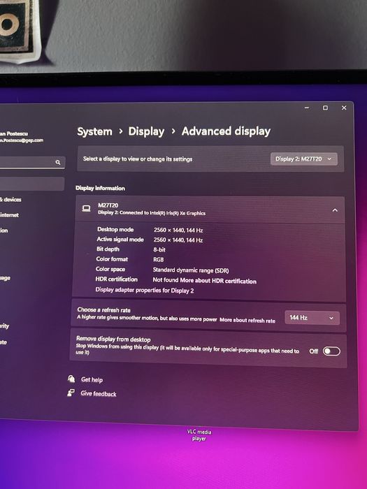Image resolution: width=367 pixels, height=489 pixels.
Task: Select the user account email in sidebar
Action: 22,140
